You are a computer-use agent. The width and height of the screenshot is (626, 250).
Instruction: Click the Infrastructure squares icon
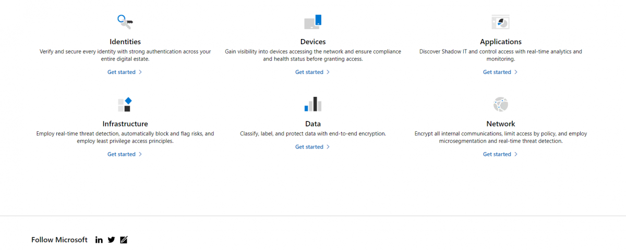coord(125,104)
